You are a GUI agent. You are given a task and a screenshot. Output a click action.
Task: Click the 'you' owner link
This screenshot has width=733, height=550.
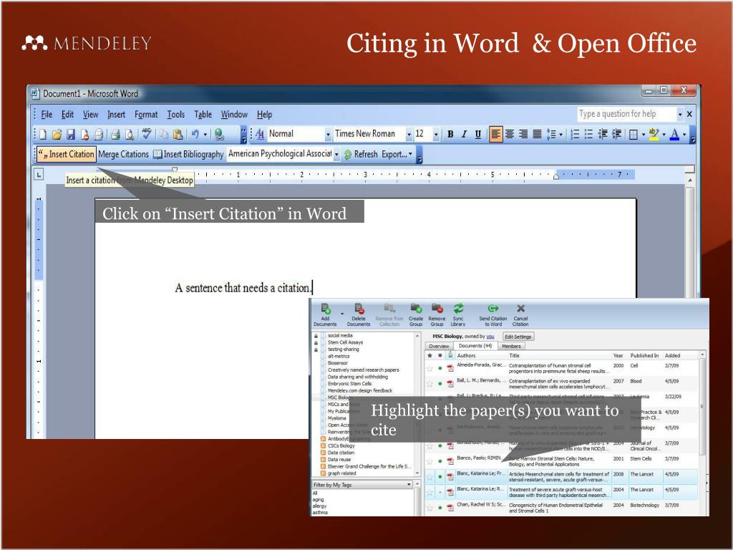click(x=490, y=337)
